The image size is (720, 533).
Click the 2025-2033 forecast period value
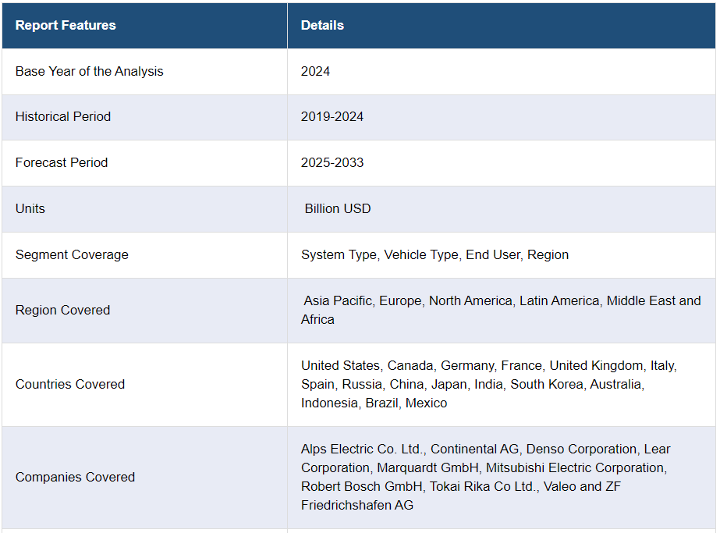tap(332, 162)
